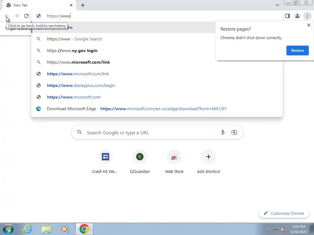
Task: Open Google Lens image search icon
Action: (234, 132)
